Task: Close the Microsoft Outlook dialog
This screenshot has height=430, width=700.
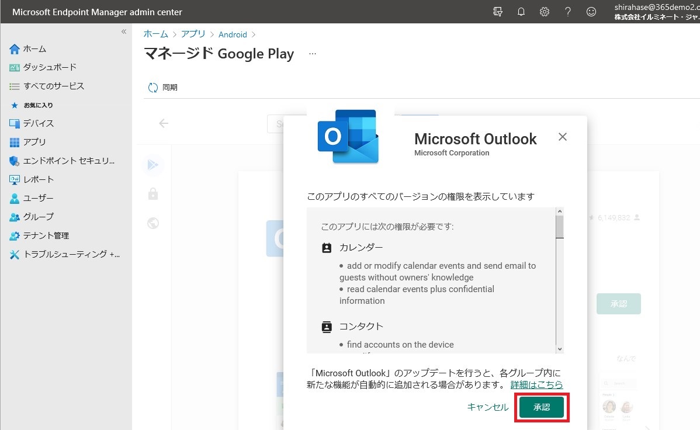Action: [563, 137]
